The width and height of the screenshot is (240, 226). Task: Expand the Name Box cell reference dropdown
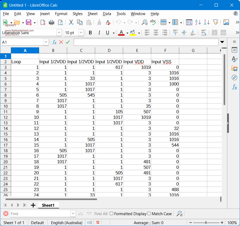[46, 42]
